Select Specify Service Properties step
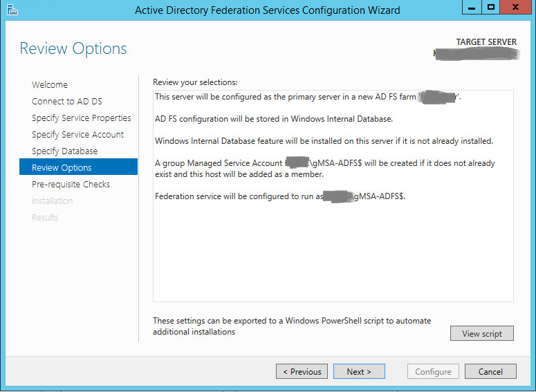The height and width of the screenshot is (392, 536). [x=82, y=118]
